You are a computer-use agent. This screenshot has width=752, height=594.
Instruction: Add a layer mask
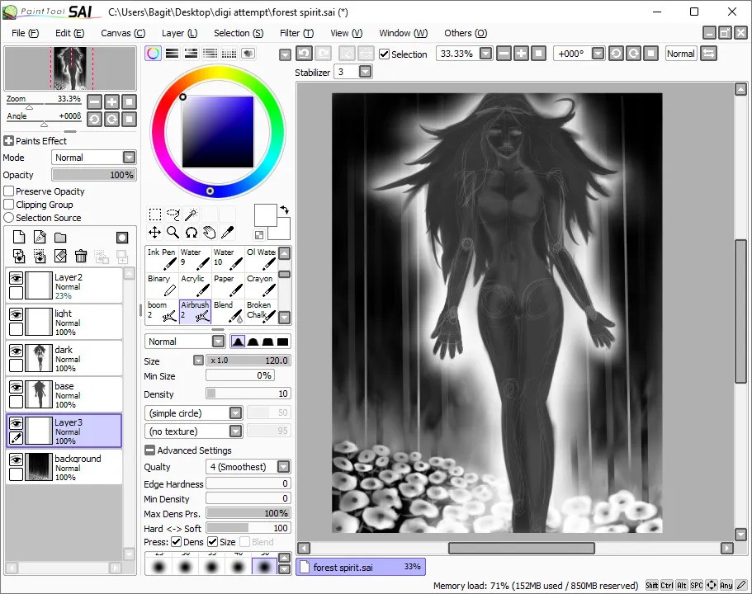[x=122, y=238]
